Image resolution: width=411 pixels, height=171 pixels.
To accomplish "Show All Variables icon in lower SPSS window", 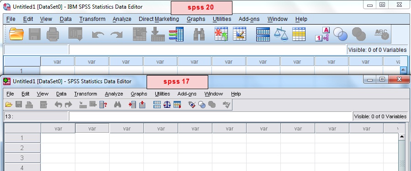I will point(212,105).
